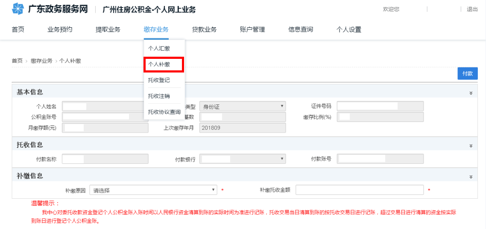Choose 托收登记 in the menu
The height and width of the screenshot is (229, 486).
click(159, 80)
